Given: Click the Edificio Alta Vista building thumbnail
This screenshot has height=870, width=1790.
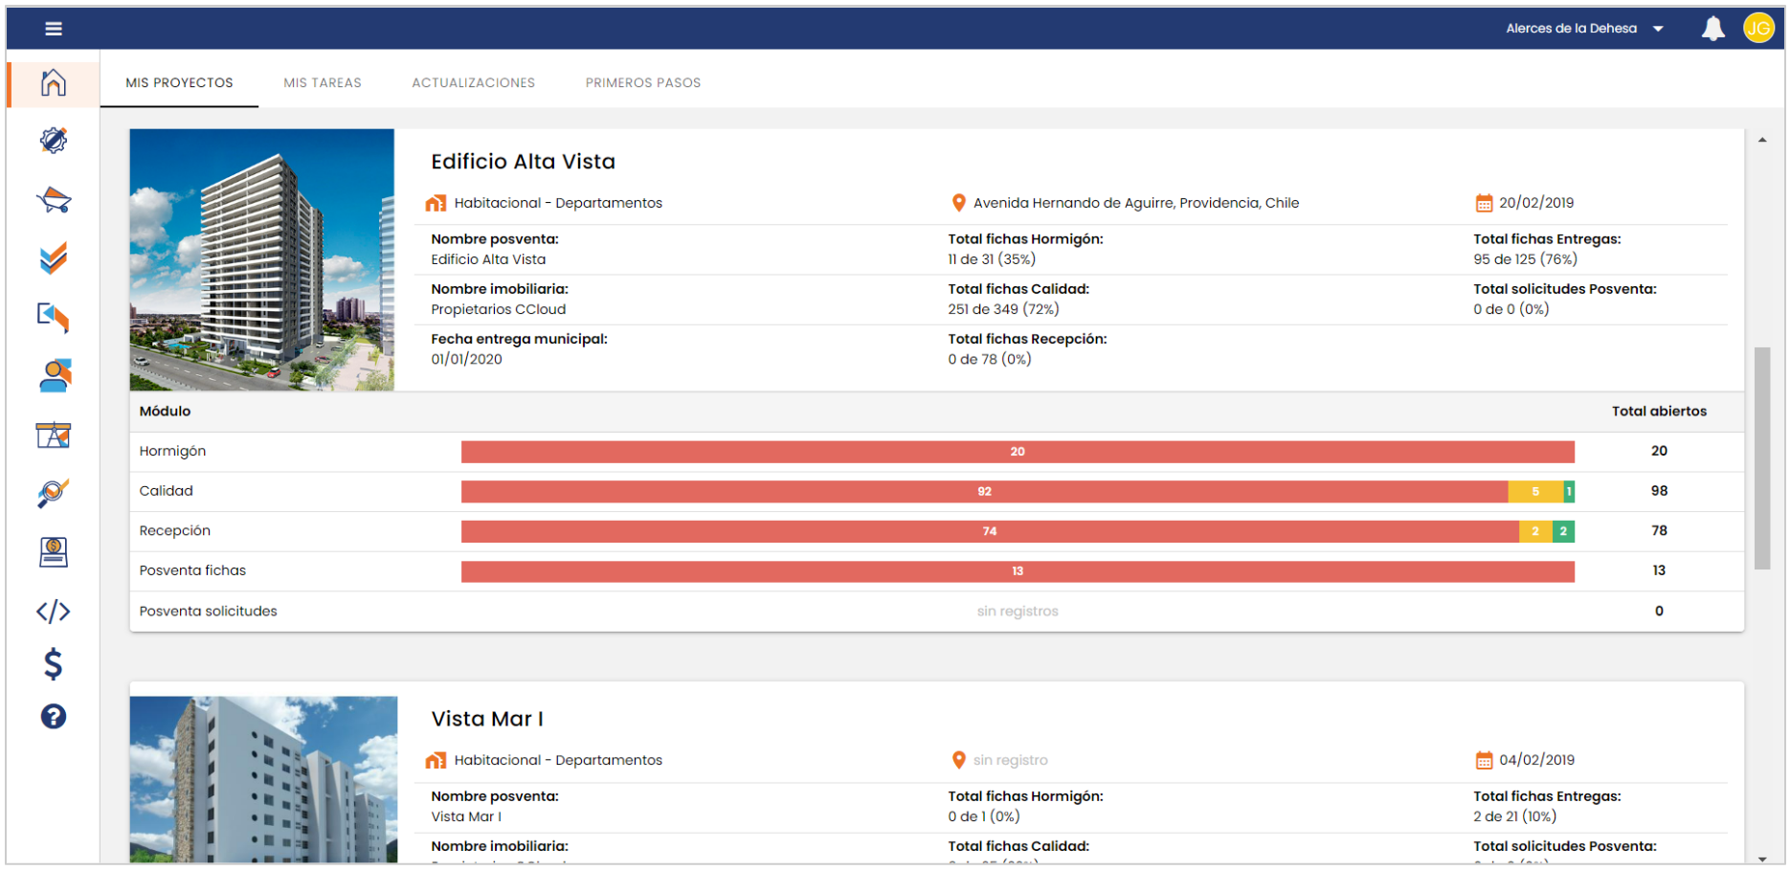Looking at the screenshot, I should [261, 259].
